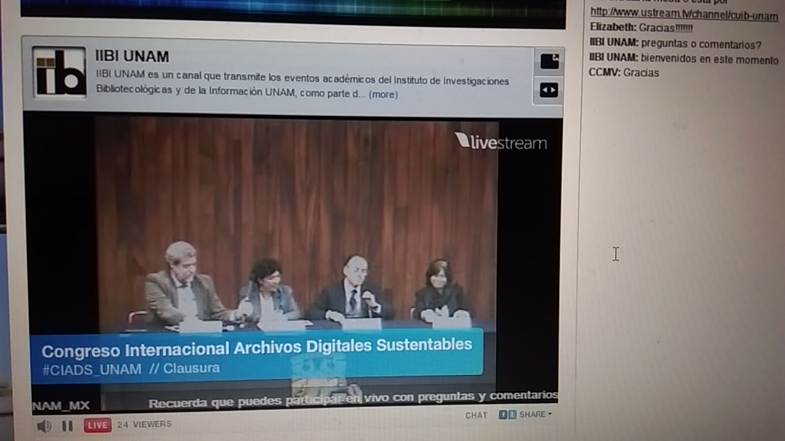Click the '#CIADS_UNAM // Clausura' caption
The image size is (785, 441).
pos(131,369)
